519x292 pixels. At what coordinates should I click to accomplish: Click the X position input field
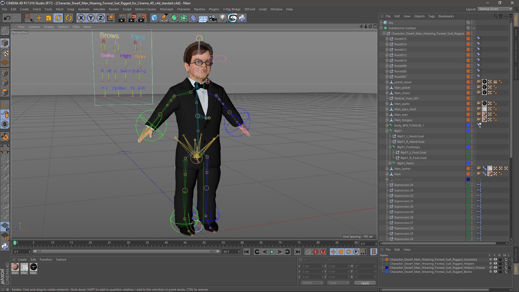[x=312, y=266]
